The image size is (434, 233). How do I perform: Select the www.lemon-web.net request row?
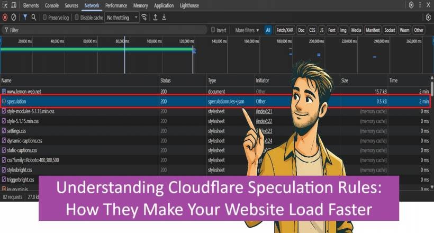click(215, 91)
